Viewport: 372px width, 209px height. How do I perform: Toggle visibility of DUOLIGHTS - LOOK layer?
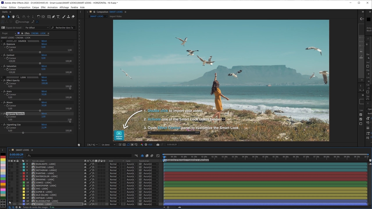point(9,164)
